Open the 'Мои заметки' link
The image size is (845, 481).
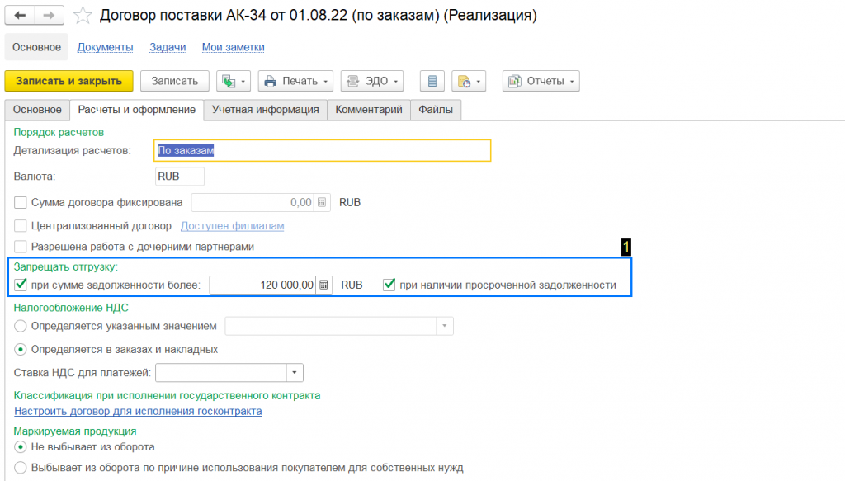[234, 47]
